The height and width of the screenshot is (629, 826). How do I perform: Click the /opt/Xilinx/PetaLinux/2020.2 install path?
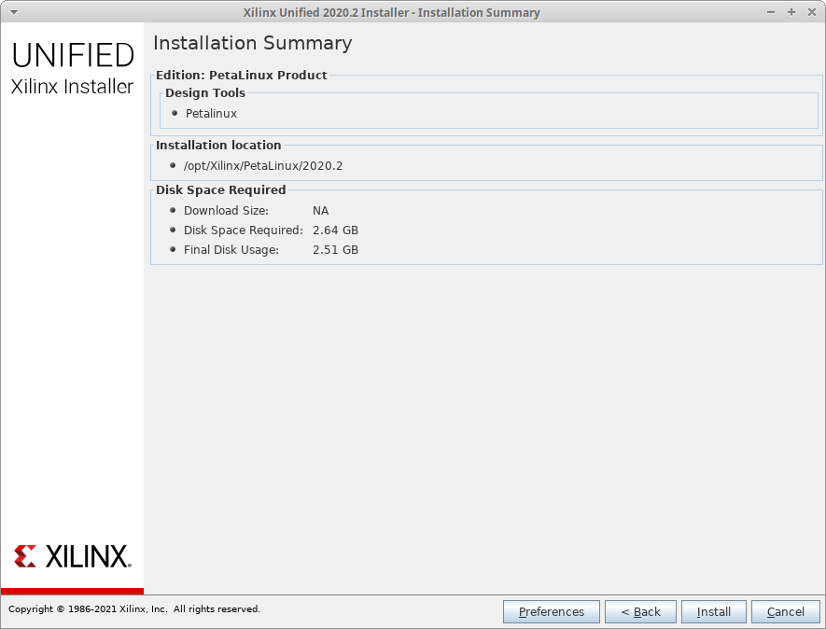pyautogui.click(x=263, y=166)
